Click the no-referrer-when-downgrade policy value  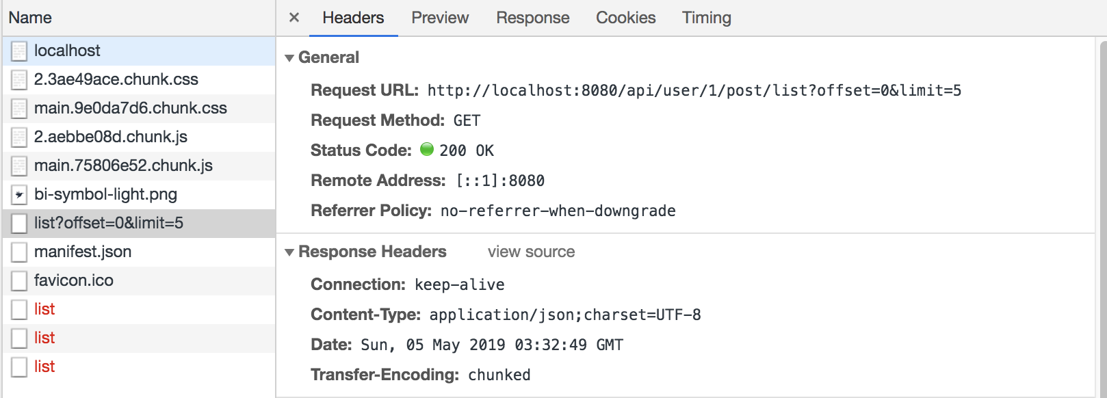coord(558,211)
